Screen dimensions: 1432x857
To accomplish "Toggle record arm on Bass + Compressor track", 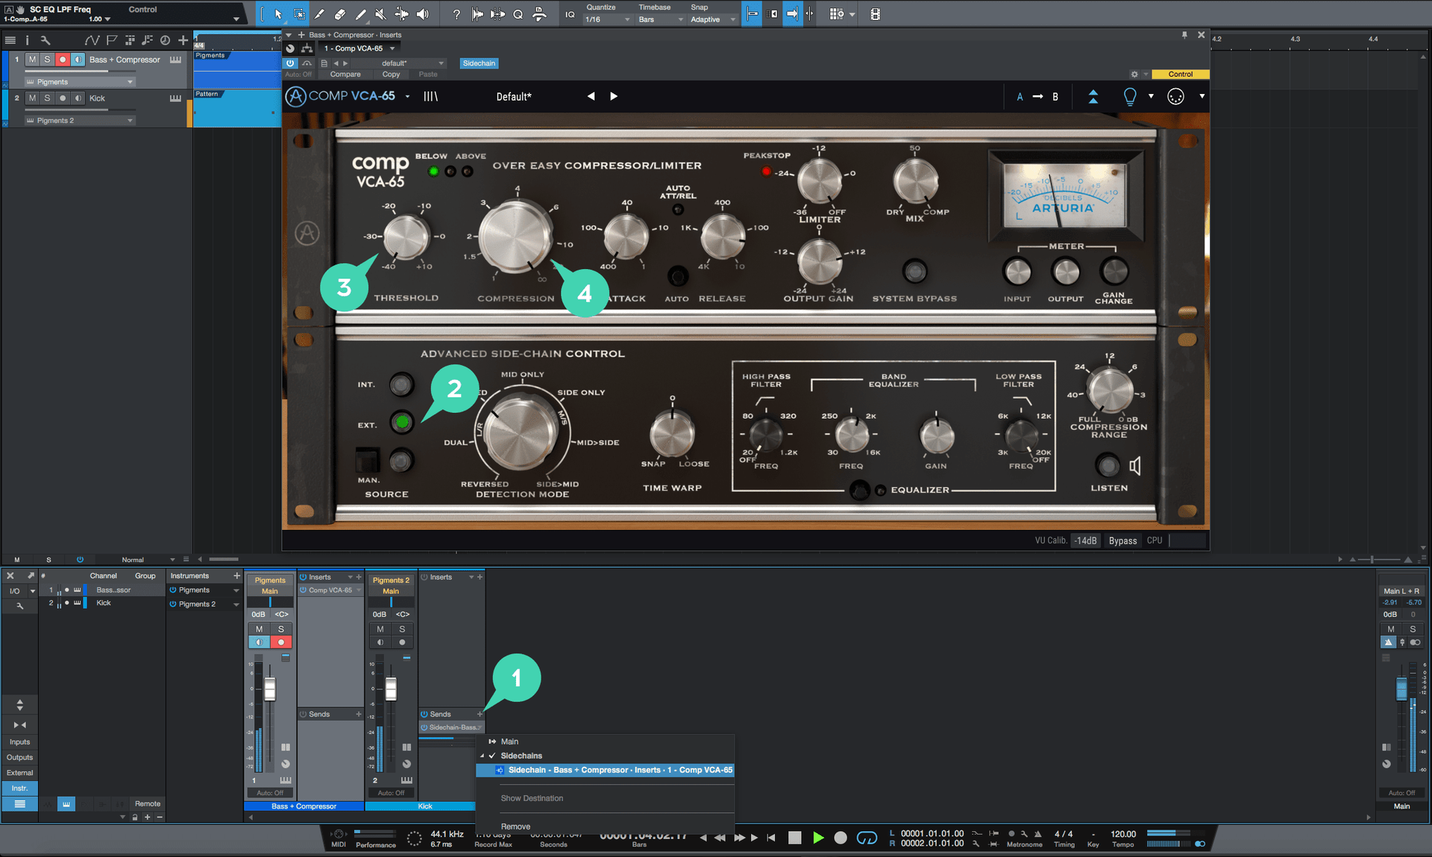I will click(63, 60).
